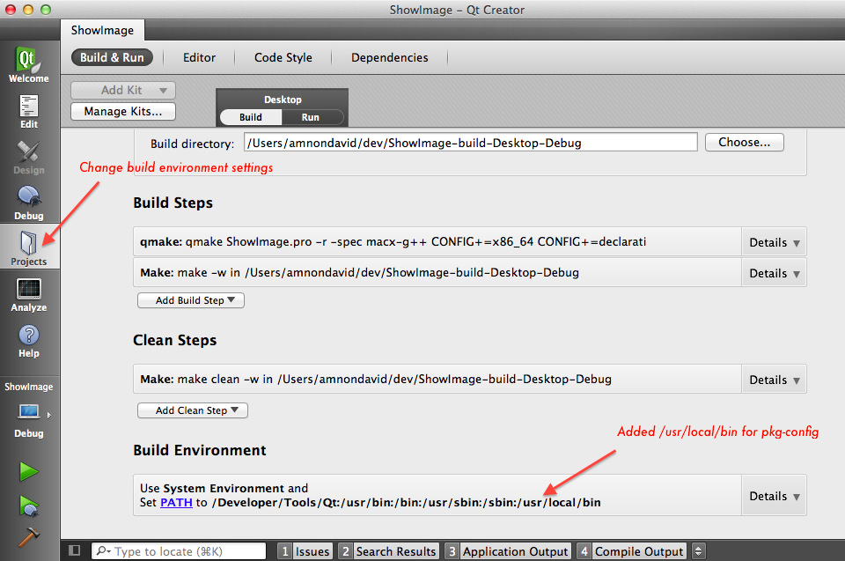This screenshot has height=561, width=845.
Task: Open output pane options stepper
Action: 698,550
